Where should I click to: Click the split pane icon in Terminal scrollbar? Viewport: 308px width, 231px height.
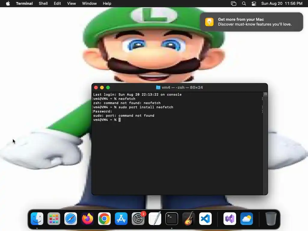(x=266, y=94)
